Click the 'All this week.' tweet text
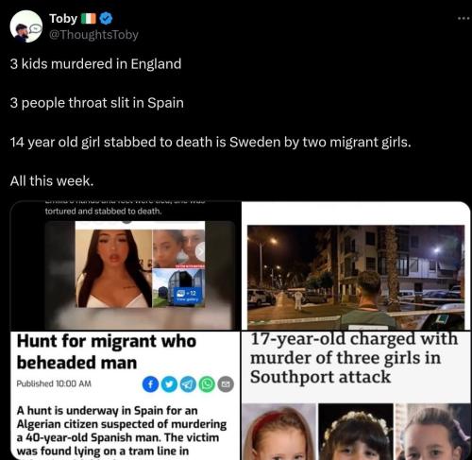Image resolution: width=472 pixels, height=460 pixels. coord(52,181)
